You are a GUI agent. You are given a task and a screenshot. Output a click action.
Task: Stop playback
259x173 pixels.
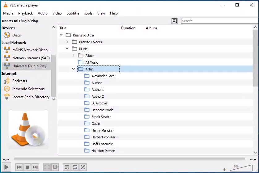tap(27, 167)
